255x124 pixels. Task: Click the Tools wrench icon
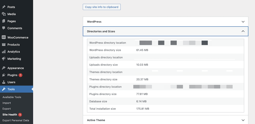pyautogui.click(x=4, y=89)
